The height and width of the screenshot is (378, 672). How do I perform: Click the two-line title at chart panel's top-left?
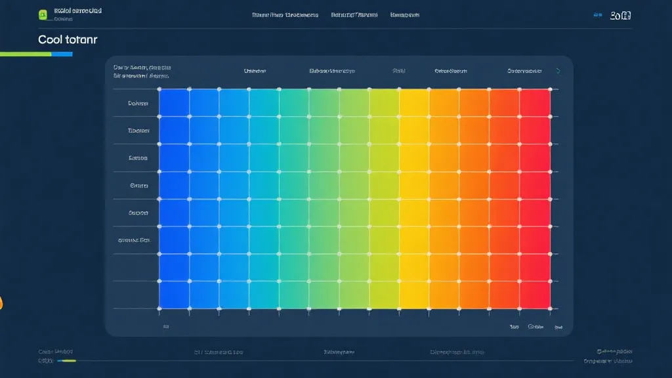[x=142, y=72]
